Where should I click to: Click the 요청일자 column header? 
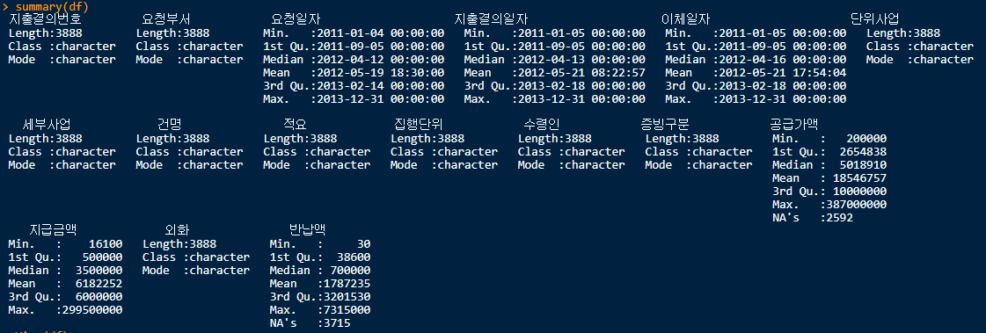point(296,19)
